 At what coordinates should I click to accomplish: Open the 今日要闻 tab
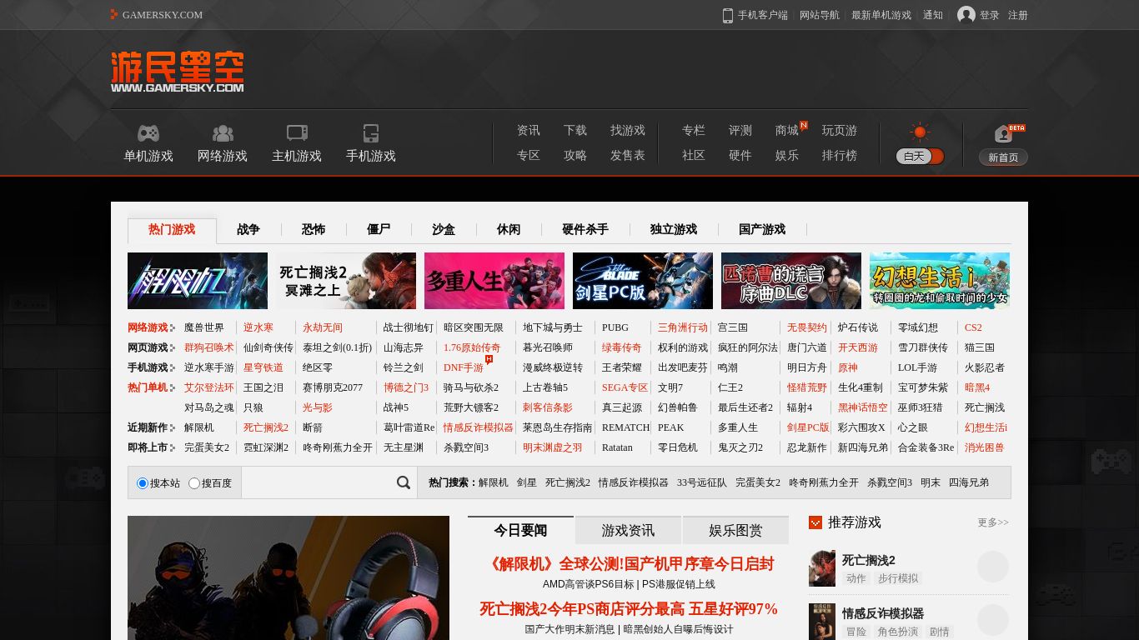[x=520, y=530]
